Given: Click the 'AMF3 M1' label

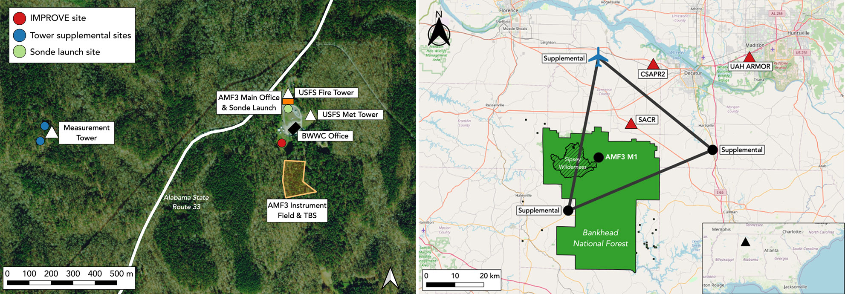Looking at the screenshot, I should click(x=621, y=157).
